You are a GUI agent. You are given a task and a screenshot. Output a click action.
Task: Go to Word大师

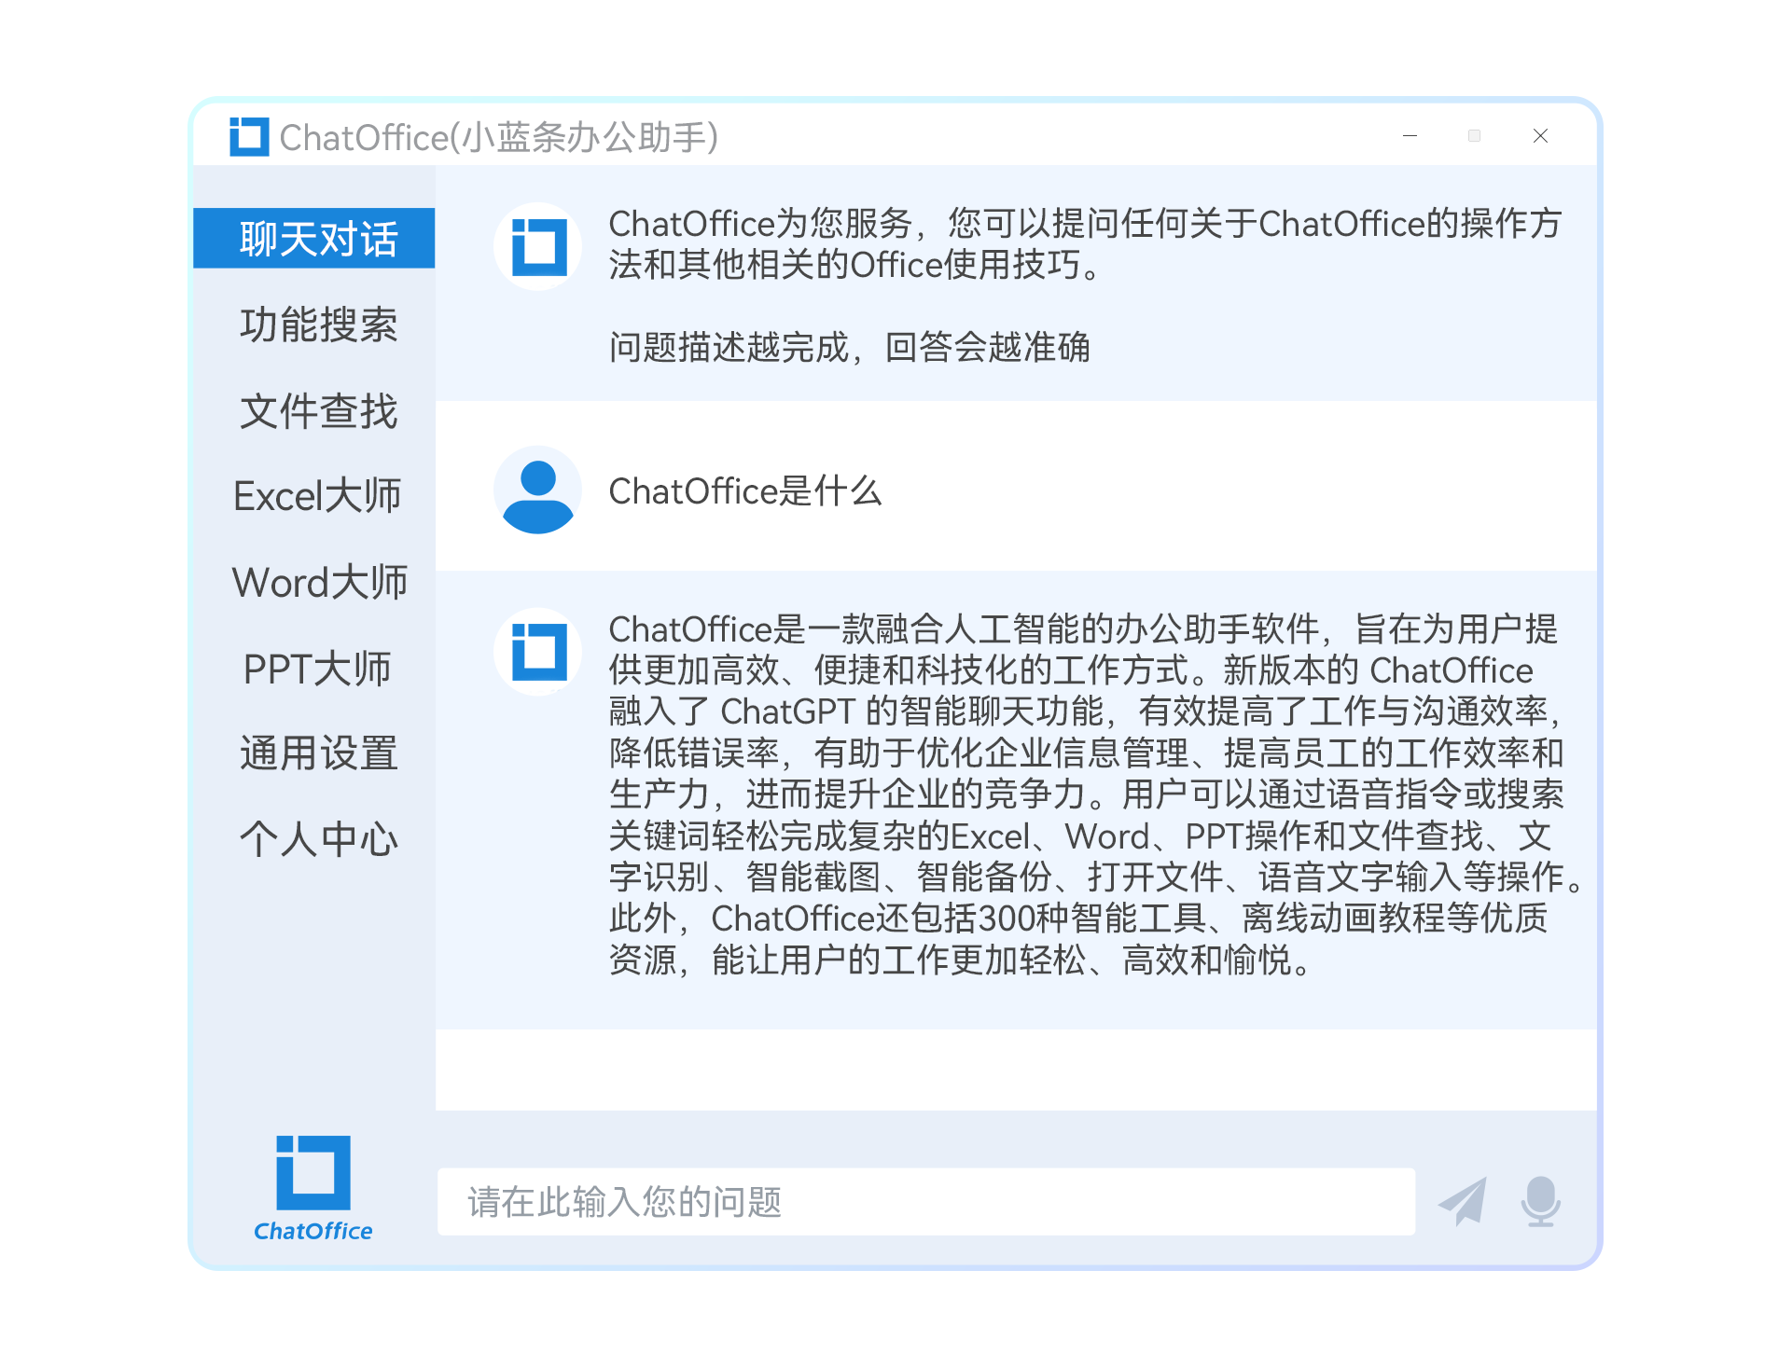[x=319, y=582]
